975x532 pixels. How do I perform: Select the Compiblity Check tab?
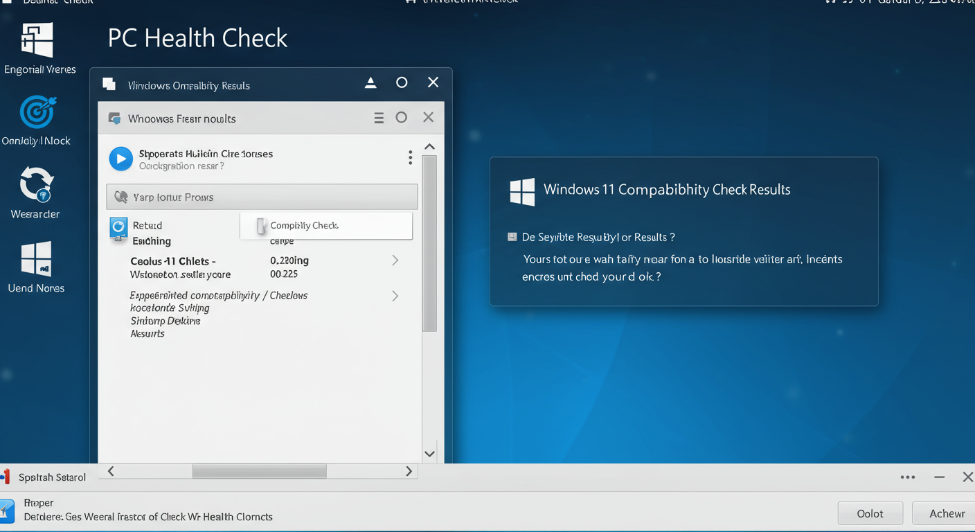326,226
